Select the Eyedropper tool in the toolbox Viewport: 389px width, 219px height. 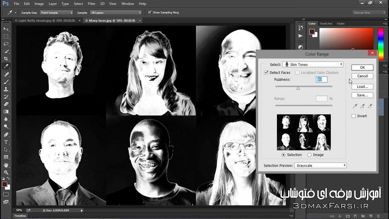click(x=6, y=66)
